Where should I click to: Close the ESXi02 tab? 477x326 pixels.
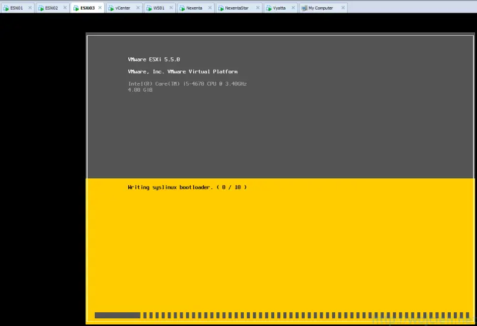[x=65, y=8]
